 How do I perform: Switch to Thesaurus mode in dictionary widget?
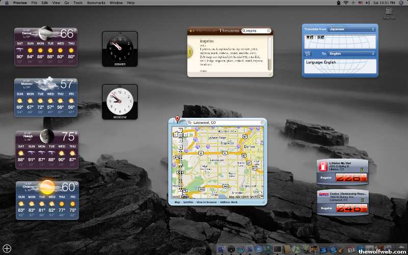pos(229,31)
